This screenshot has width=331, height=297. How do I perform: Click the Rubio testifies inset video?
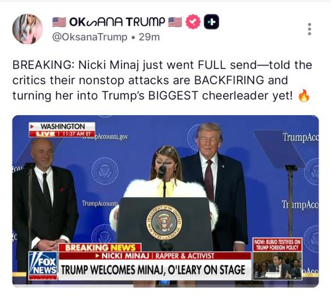(x=277, y=266)
